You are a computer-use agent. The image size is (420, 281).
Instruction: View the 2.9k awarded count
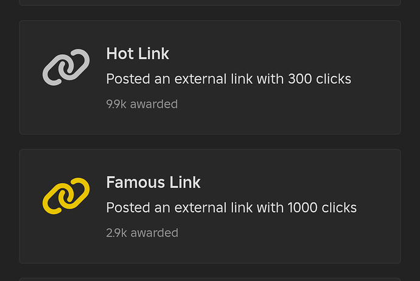(x=142, y=233)
